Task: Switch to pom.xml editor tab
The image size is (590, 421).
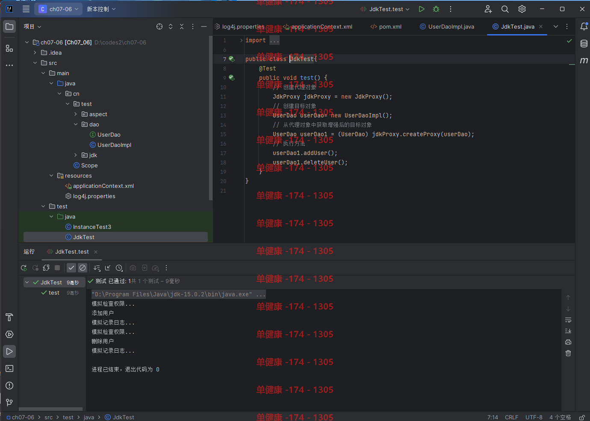Action: click(x=386, y=26)
